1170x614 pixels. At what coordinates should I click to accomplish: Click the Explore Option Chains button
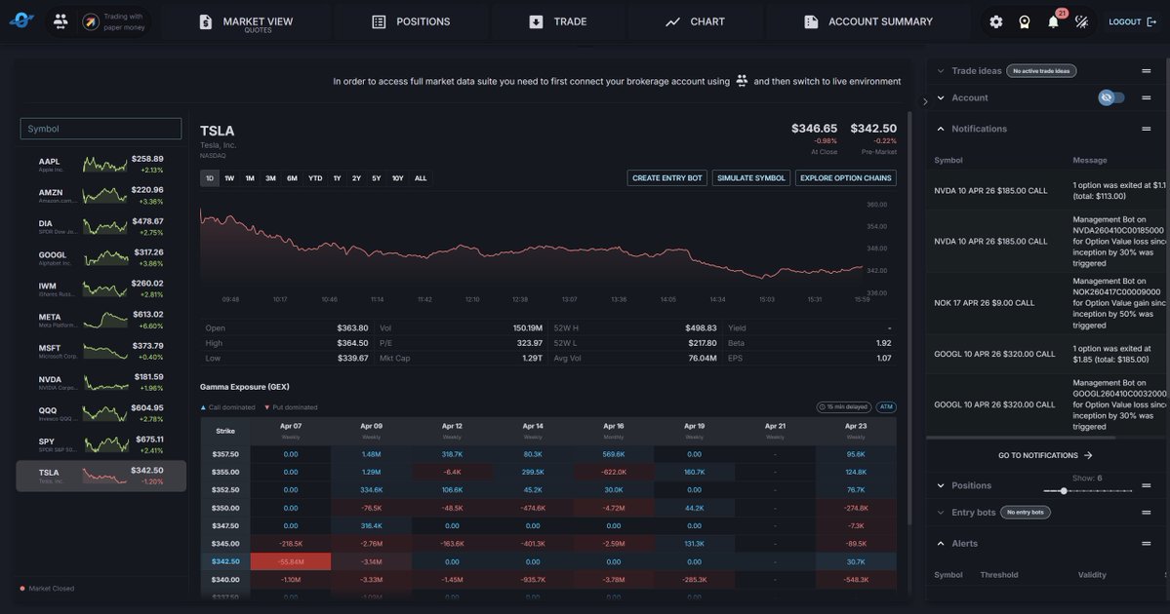[845, 175]
